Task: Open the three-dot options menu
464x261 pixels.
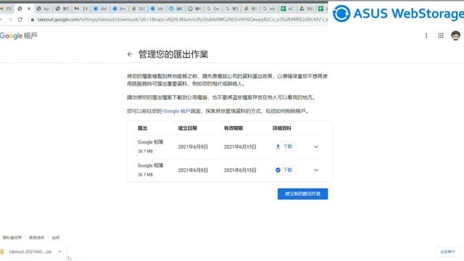Action: [426, 36]
